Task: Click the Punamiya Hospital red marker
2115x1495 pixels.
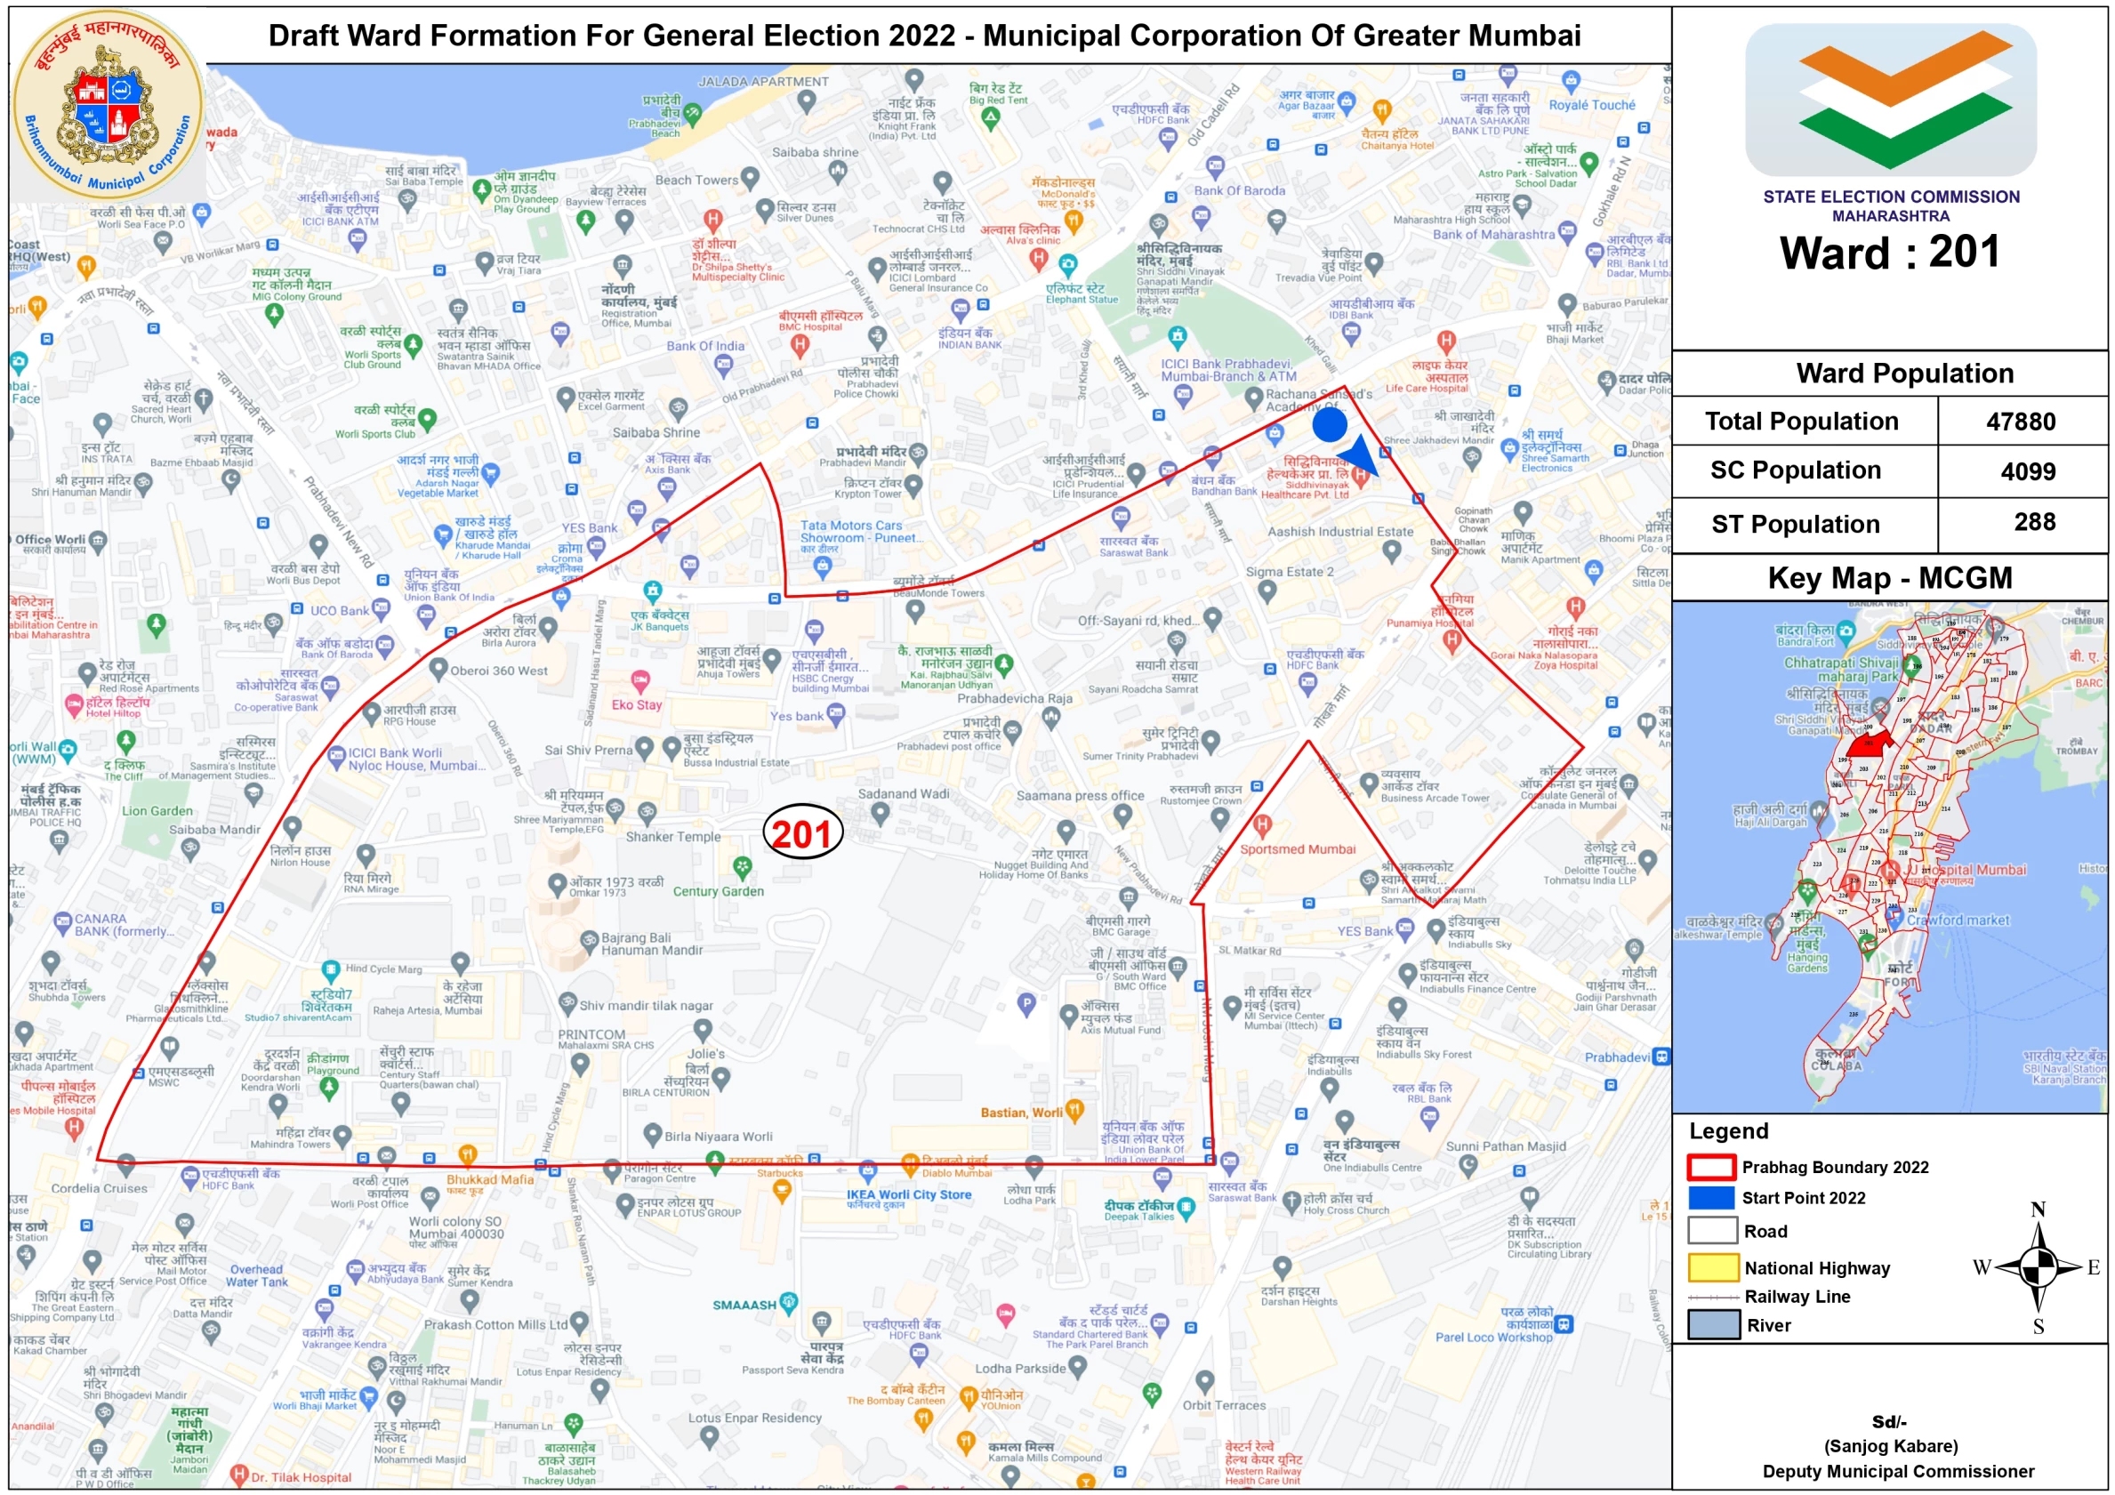Action: 1452,640
